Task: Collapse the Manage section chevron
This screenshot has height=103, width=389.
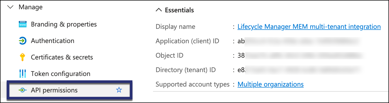Action: click(11, 7)
